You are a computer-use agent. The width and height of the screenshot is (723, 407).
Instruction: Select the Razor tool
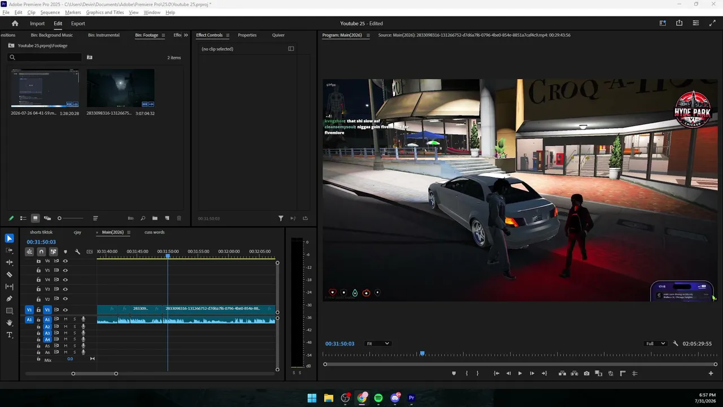(9, 275)
